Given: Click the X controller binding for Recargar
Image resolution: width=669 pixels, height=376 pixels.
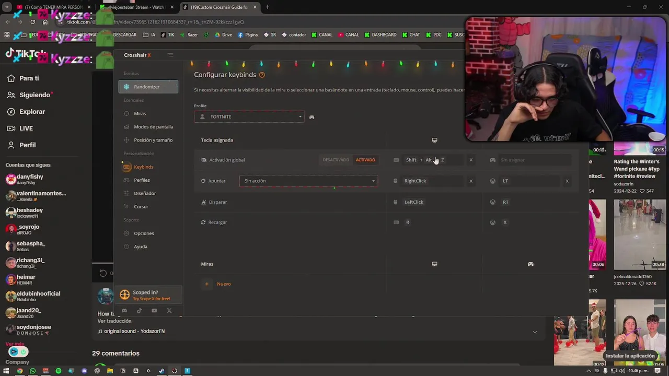Looking at the screenshot, I should pyautogui.click(x=505, y=222).
